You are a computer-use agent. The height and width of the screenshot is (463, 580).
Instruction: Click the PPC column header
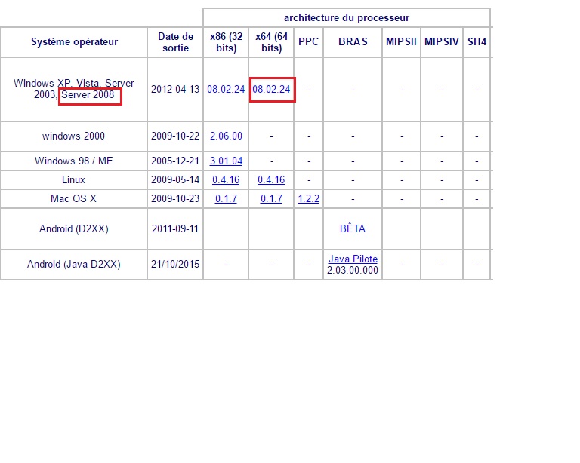point(308,41)
